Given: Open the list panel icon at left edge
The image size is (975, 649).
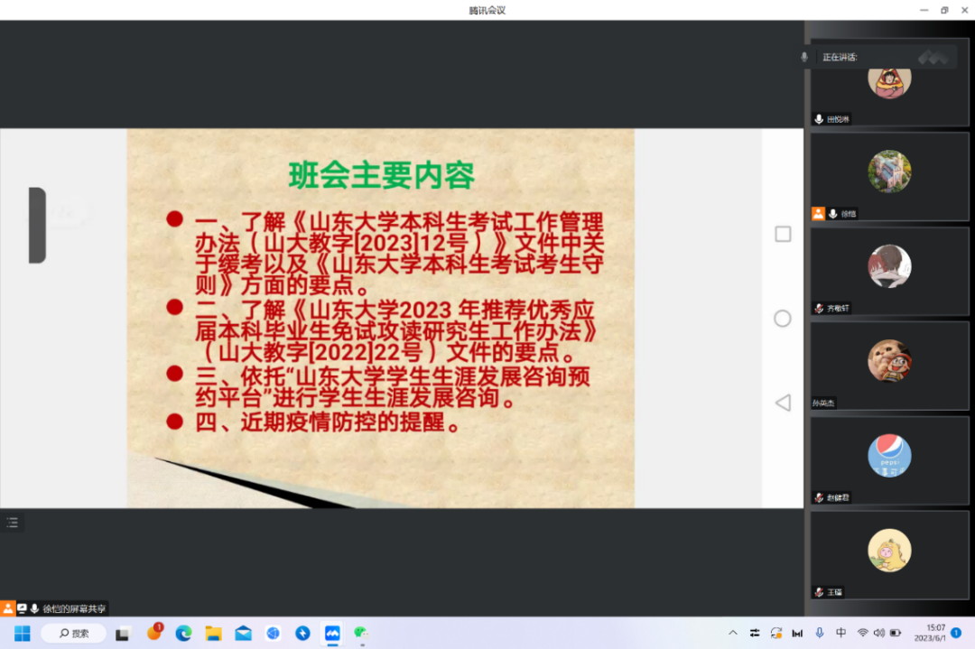Looking at the screenshot, I should tap(13, 522).
